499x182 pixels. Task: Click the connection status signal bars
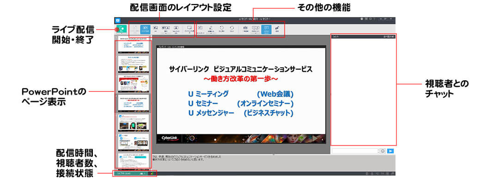152,173
